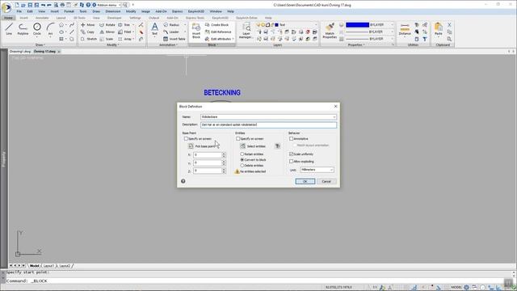Click the blue color swatch in Properties

tap(357, 25)
